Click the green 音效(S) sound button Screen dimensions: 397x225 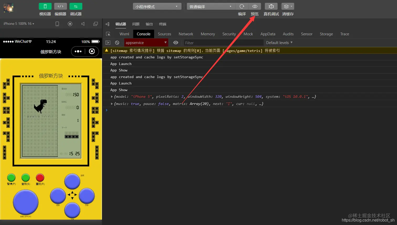point(26,177)
